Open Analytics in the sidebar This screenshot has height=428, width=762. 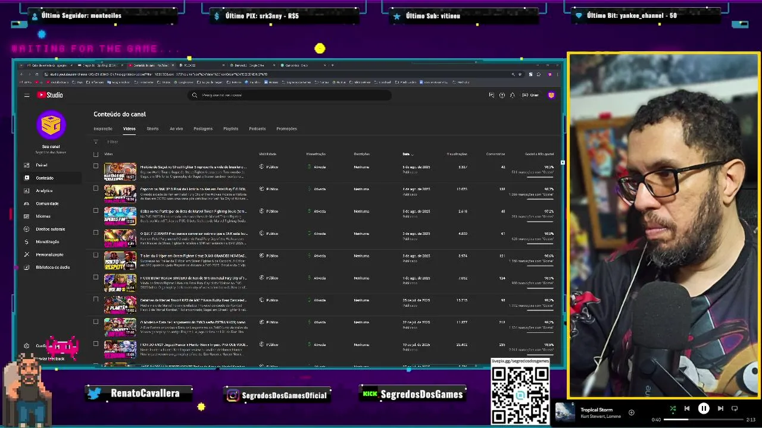44,191
